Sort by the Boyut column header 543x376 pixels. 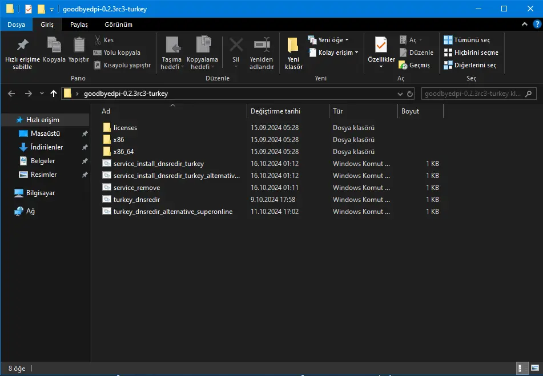point(420,111)
